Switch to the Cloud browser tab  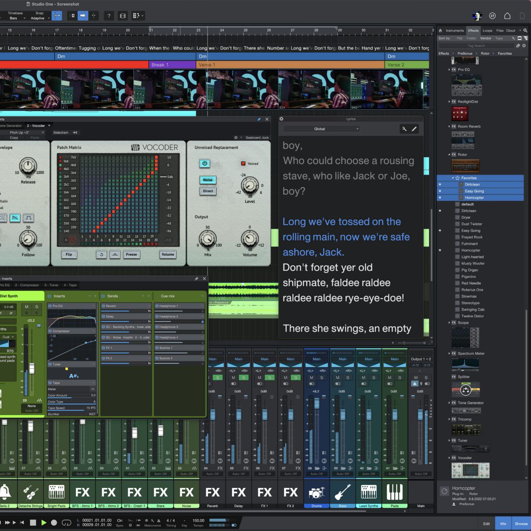coord(511,31)
